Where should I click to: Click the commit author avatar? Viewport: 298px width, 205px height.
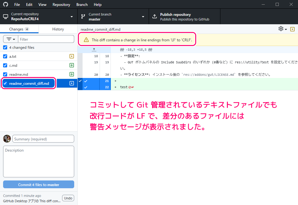click(7, 139)
